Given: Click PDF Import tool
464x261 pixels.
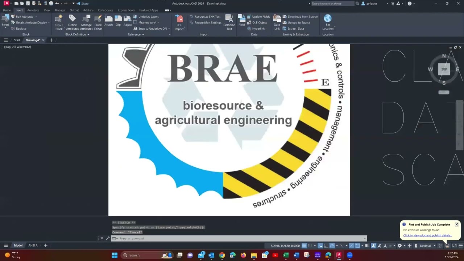Looking at the screenshot, I should coord(179,22).
